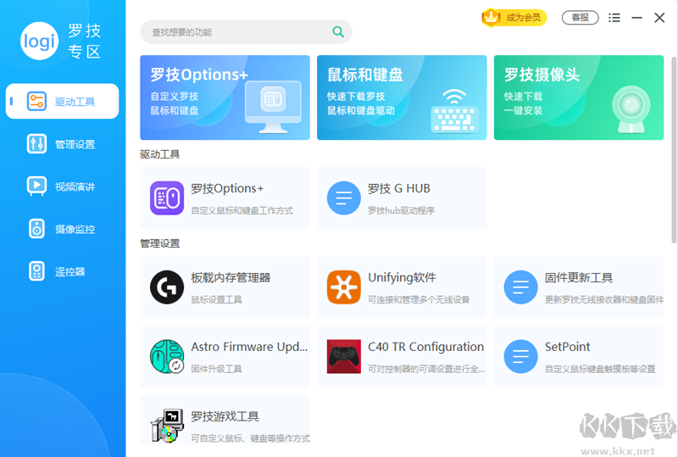Focus the 查找想要的功能 search field
The width and height of the screenshot is (678, 457).
246,31
